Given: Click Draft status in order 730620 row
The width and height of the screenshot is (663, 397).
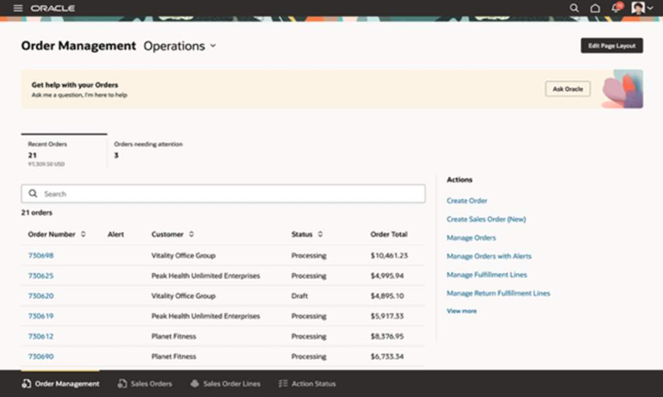Looking at the screenshot, I should (x=299, y=295).
